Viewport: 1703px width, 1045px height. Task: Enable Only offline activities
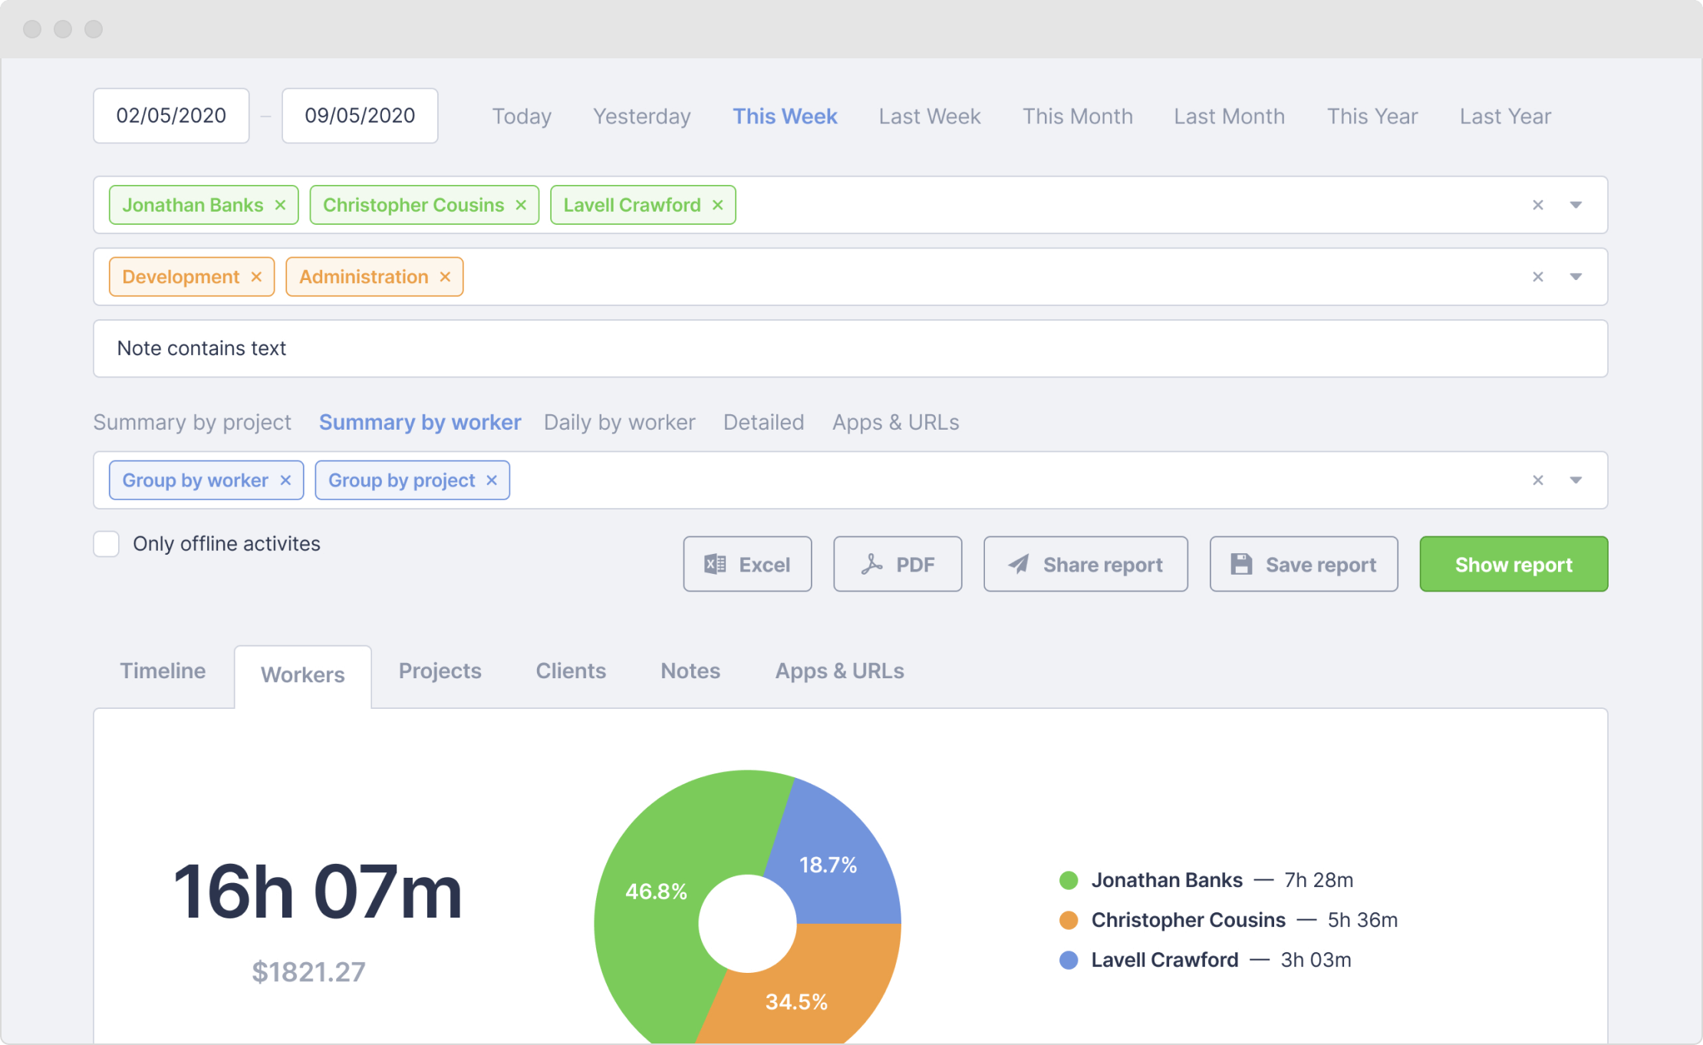pos(107,544)
